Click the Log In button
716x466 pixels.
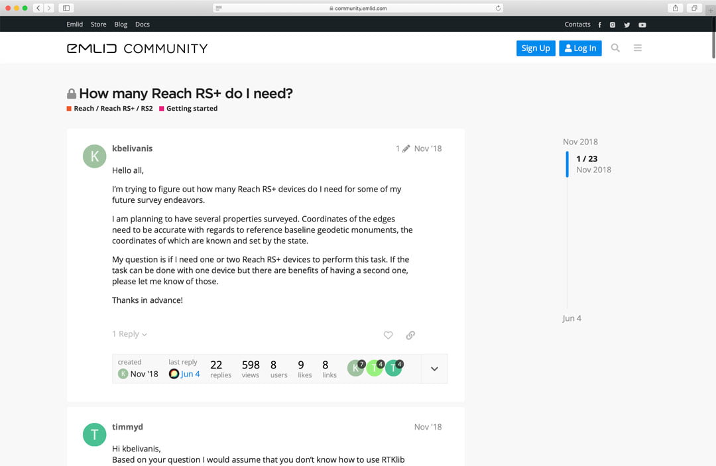pos(580,48)
